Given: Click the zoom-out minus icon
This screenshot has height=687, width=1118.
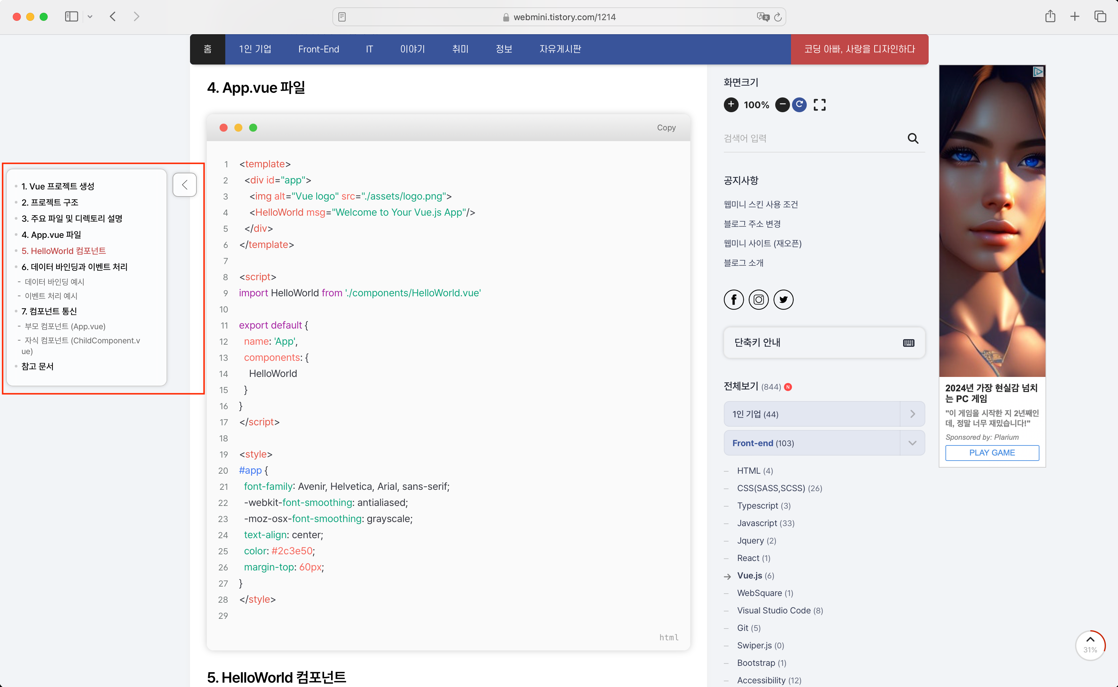Looking at the screenshot, I should pos(782,105).
